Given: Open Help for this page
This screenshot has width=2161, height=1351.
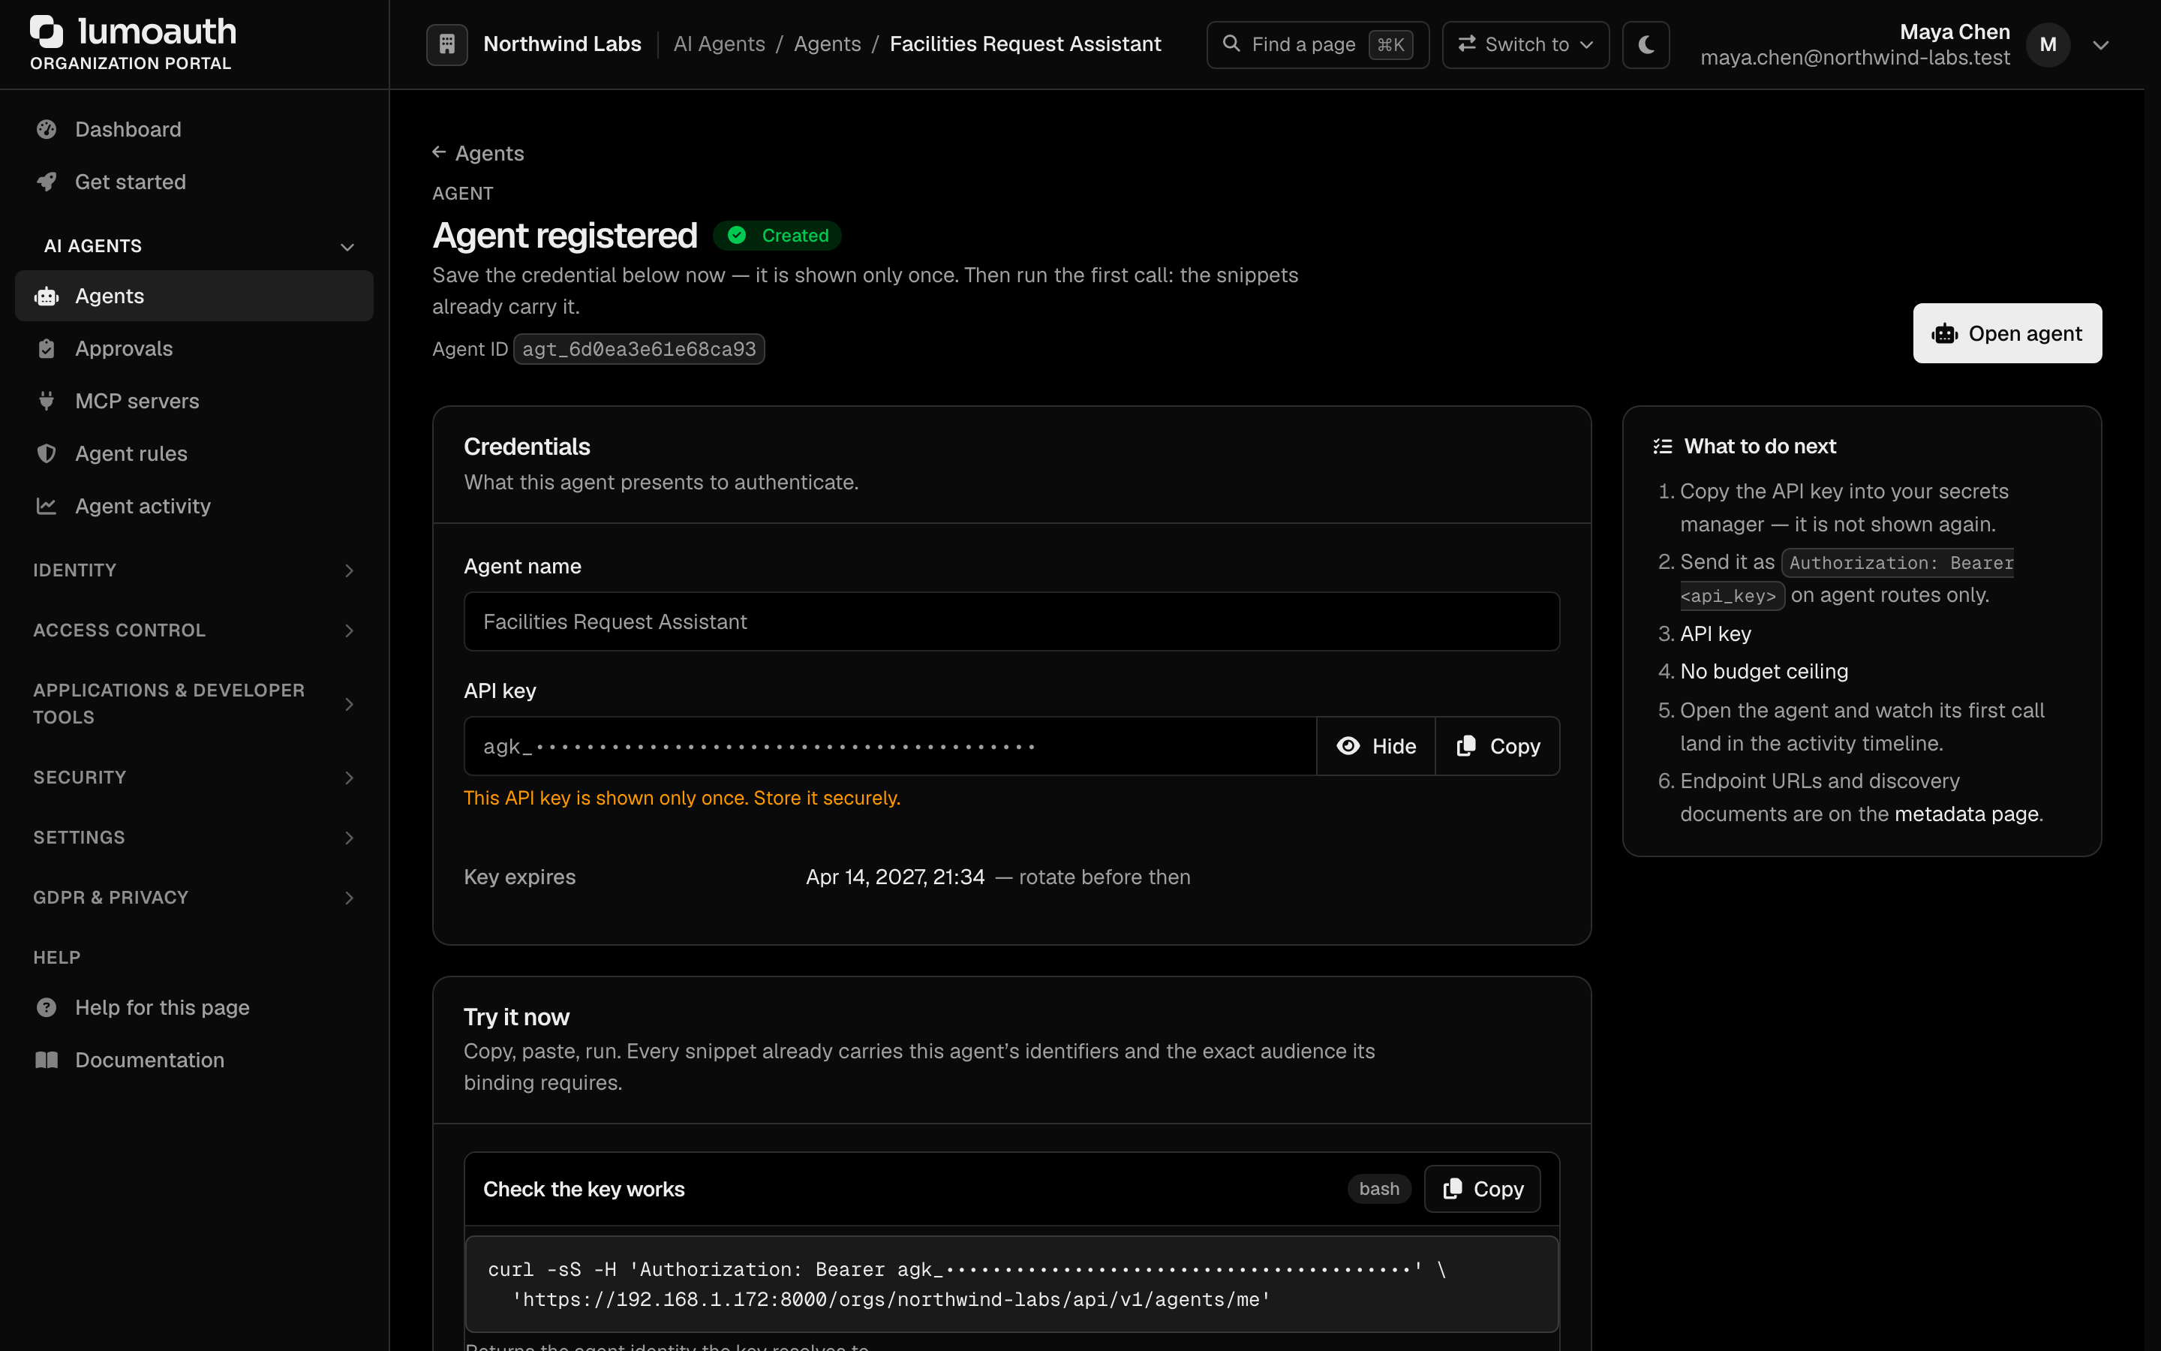Looking at the screenshot, I should click(x=194, y=1008).
